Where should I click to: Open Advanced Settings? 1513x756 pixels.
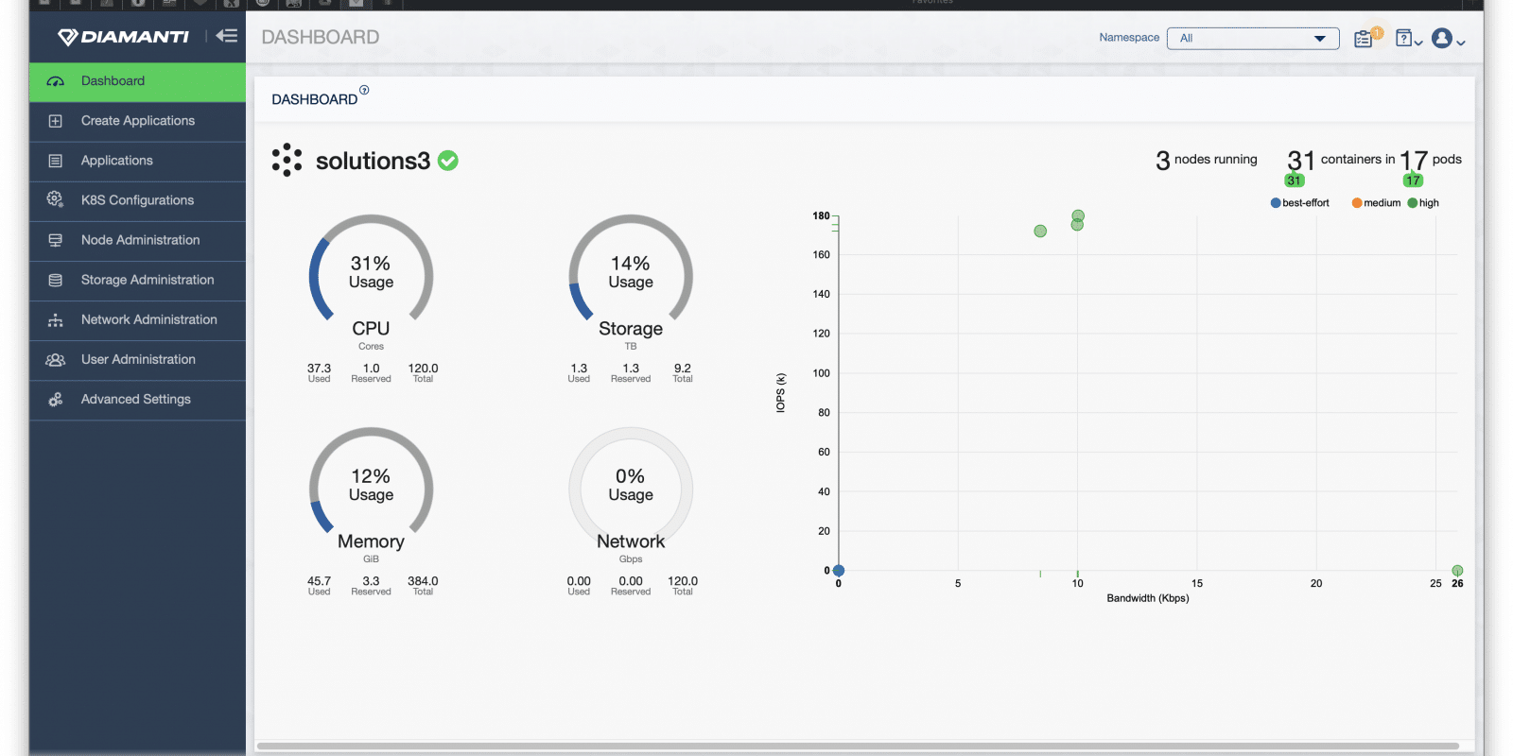pos(137,399)
